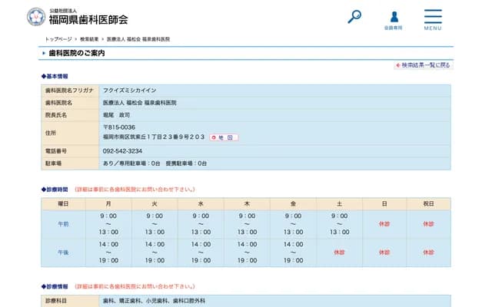Click the 歯科医院のご案内 heading
Screen dimensions: 492x307
[x=77, y=53]
